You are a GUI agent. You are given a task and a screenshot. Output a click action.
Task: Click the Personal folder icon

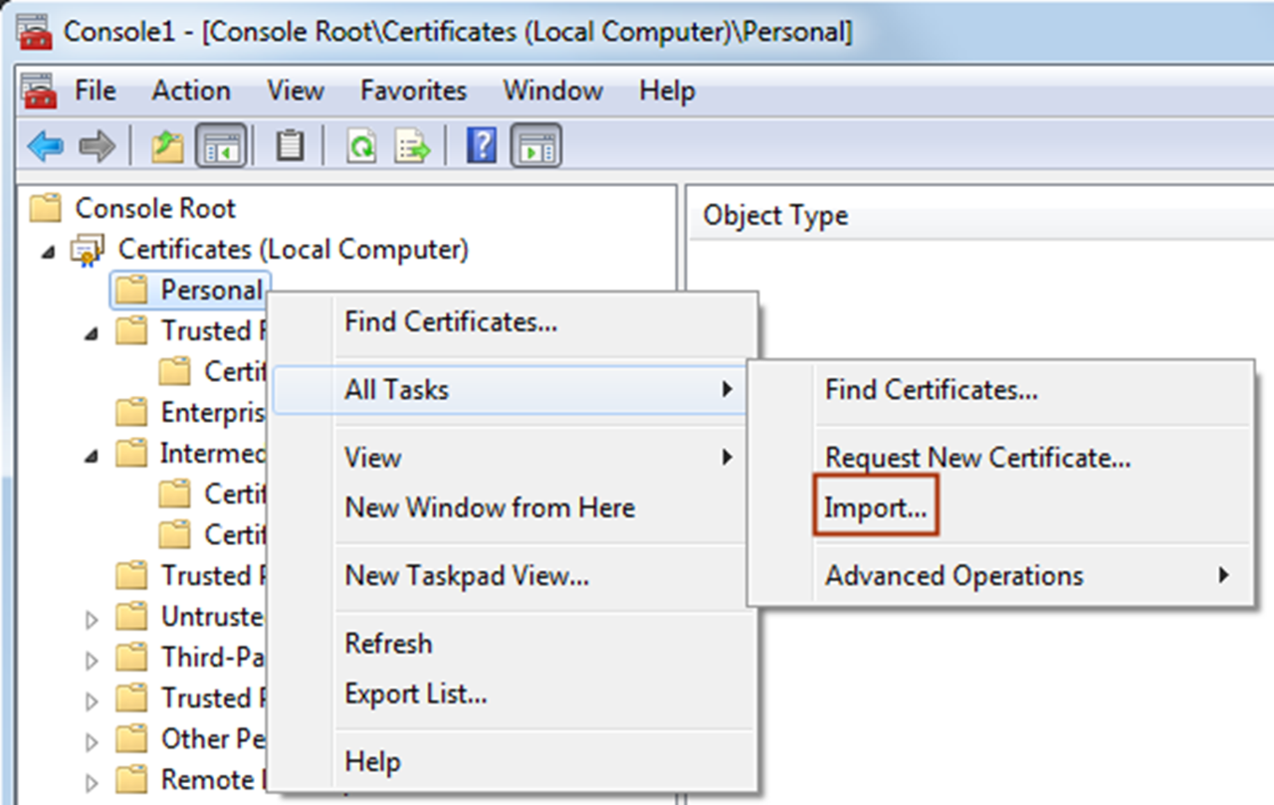pos(130,290)
